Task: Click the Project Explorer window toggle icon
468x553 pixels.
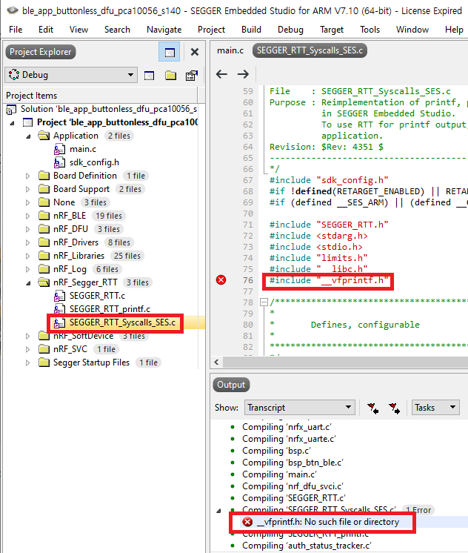Action: (x=169, y=52)
